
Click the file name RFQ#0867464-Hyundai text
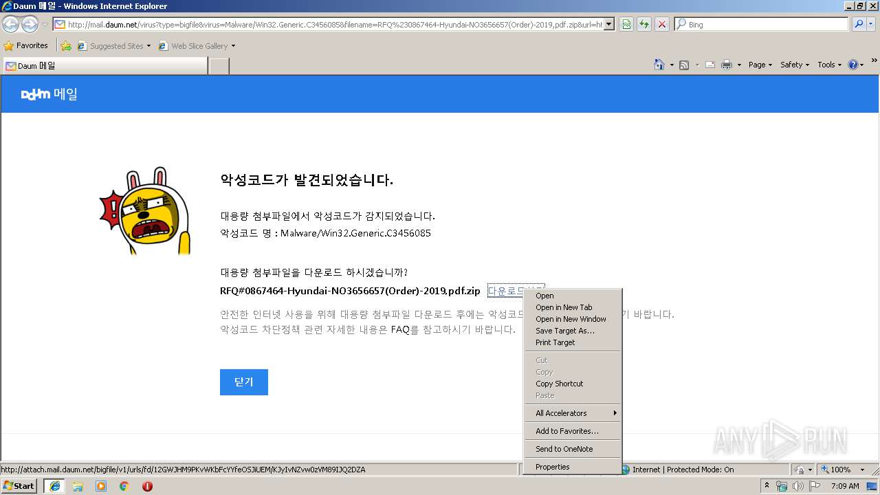point(350,291)
